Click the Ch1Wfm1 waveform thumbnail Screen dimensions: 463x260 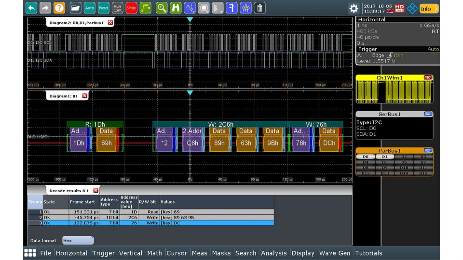pos(394,91)
